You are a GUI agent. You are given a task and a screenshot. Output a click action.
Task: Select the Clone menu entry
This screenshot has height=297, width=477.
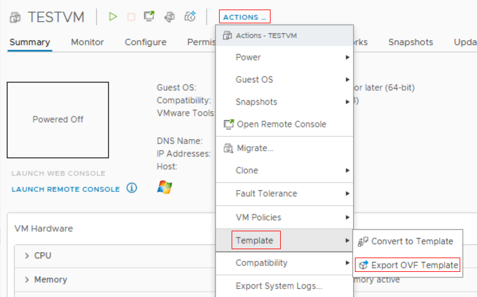(x=284, y=170)
